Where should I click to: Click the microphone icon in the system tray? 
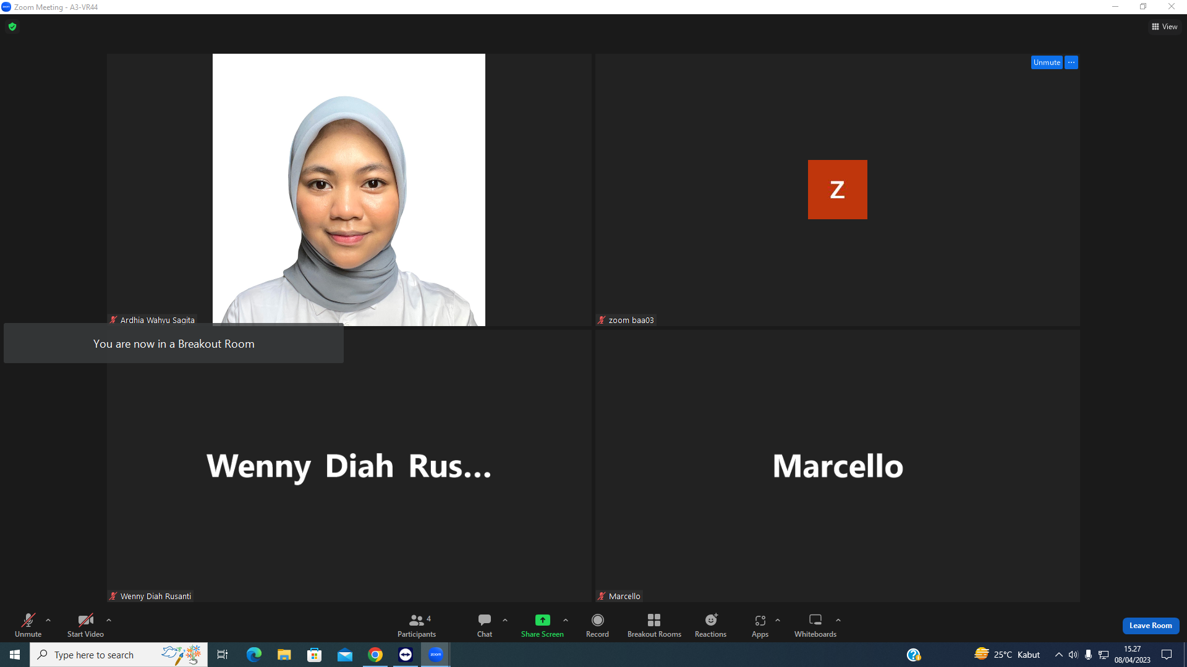(x=1088, y=655)
